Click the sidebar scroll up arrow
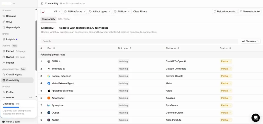 [x=36, y=9]
